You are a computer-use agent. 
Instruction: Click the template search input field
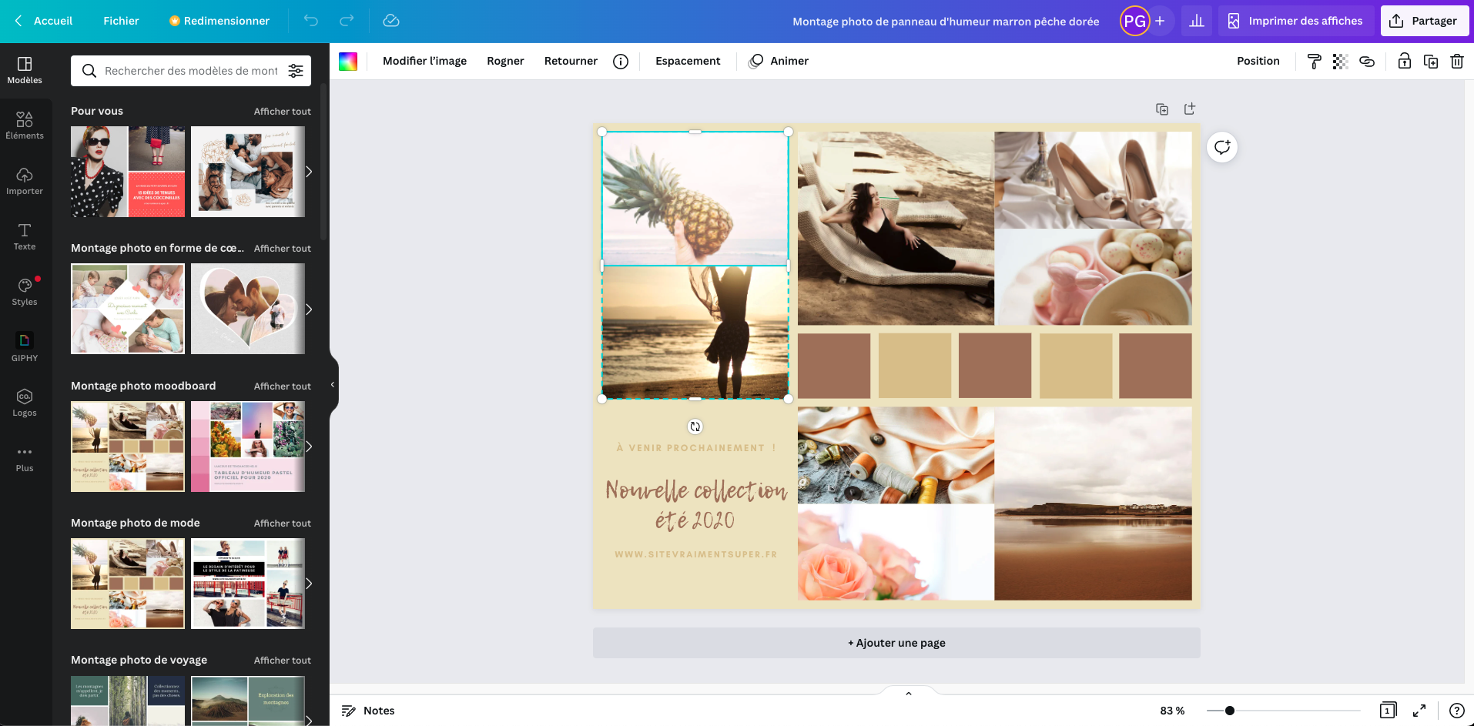(191, 71)
